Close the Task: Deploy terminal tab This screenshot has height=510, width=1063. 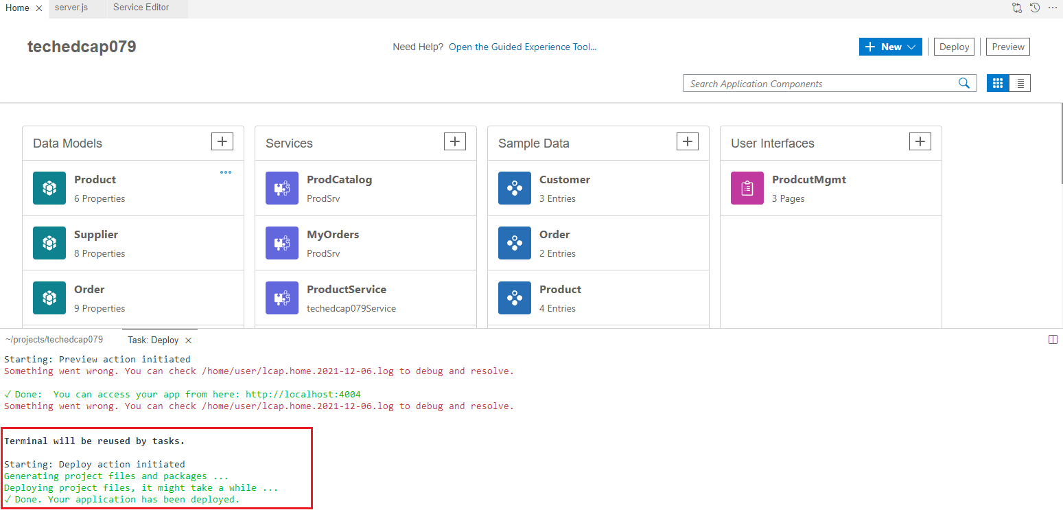coord(189,340)
